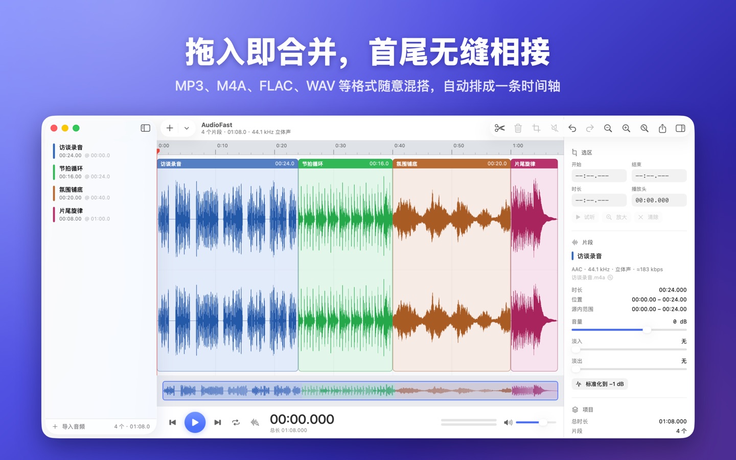
Task: Click the 1:00 mark on the time ruler
Action: [518, 146]
